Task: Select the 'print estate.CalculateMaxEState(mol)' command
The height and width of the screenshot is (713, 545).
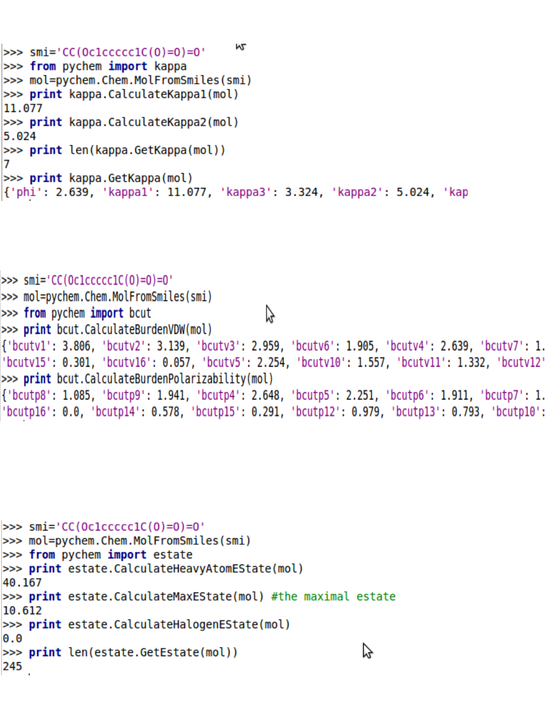Action: point(146,597)
